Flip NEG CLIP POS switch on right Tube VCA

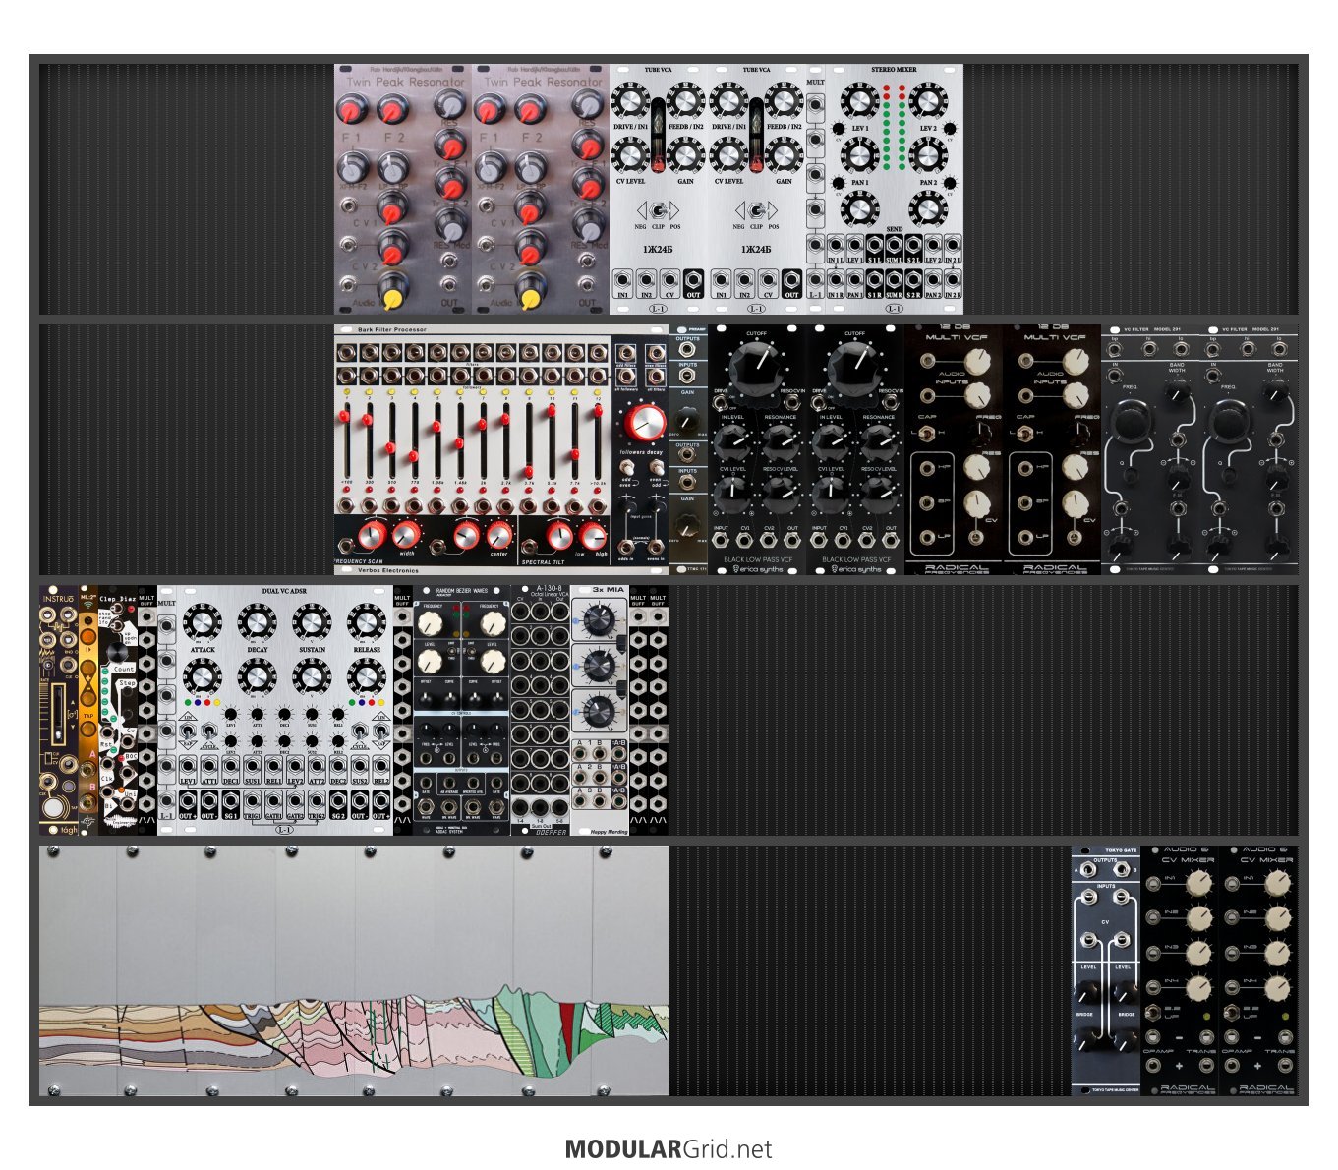click(x=756, y=209)
